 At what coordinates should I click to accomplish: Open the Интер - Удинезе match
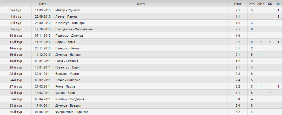click(x=68, y=10)
